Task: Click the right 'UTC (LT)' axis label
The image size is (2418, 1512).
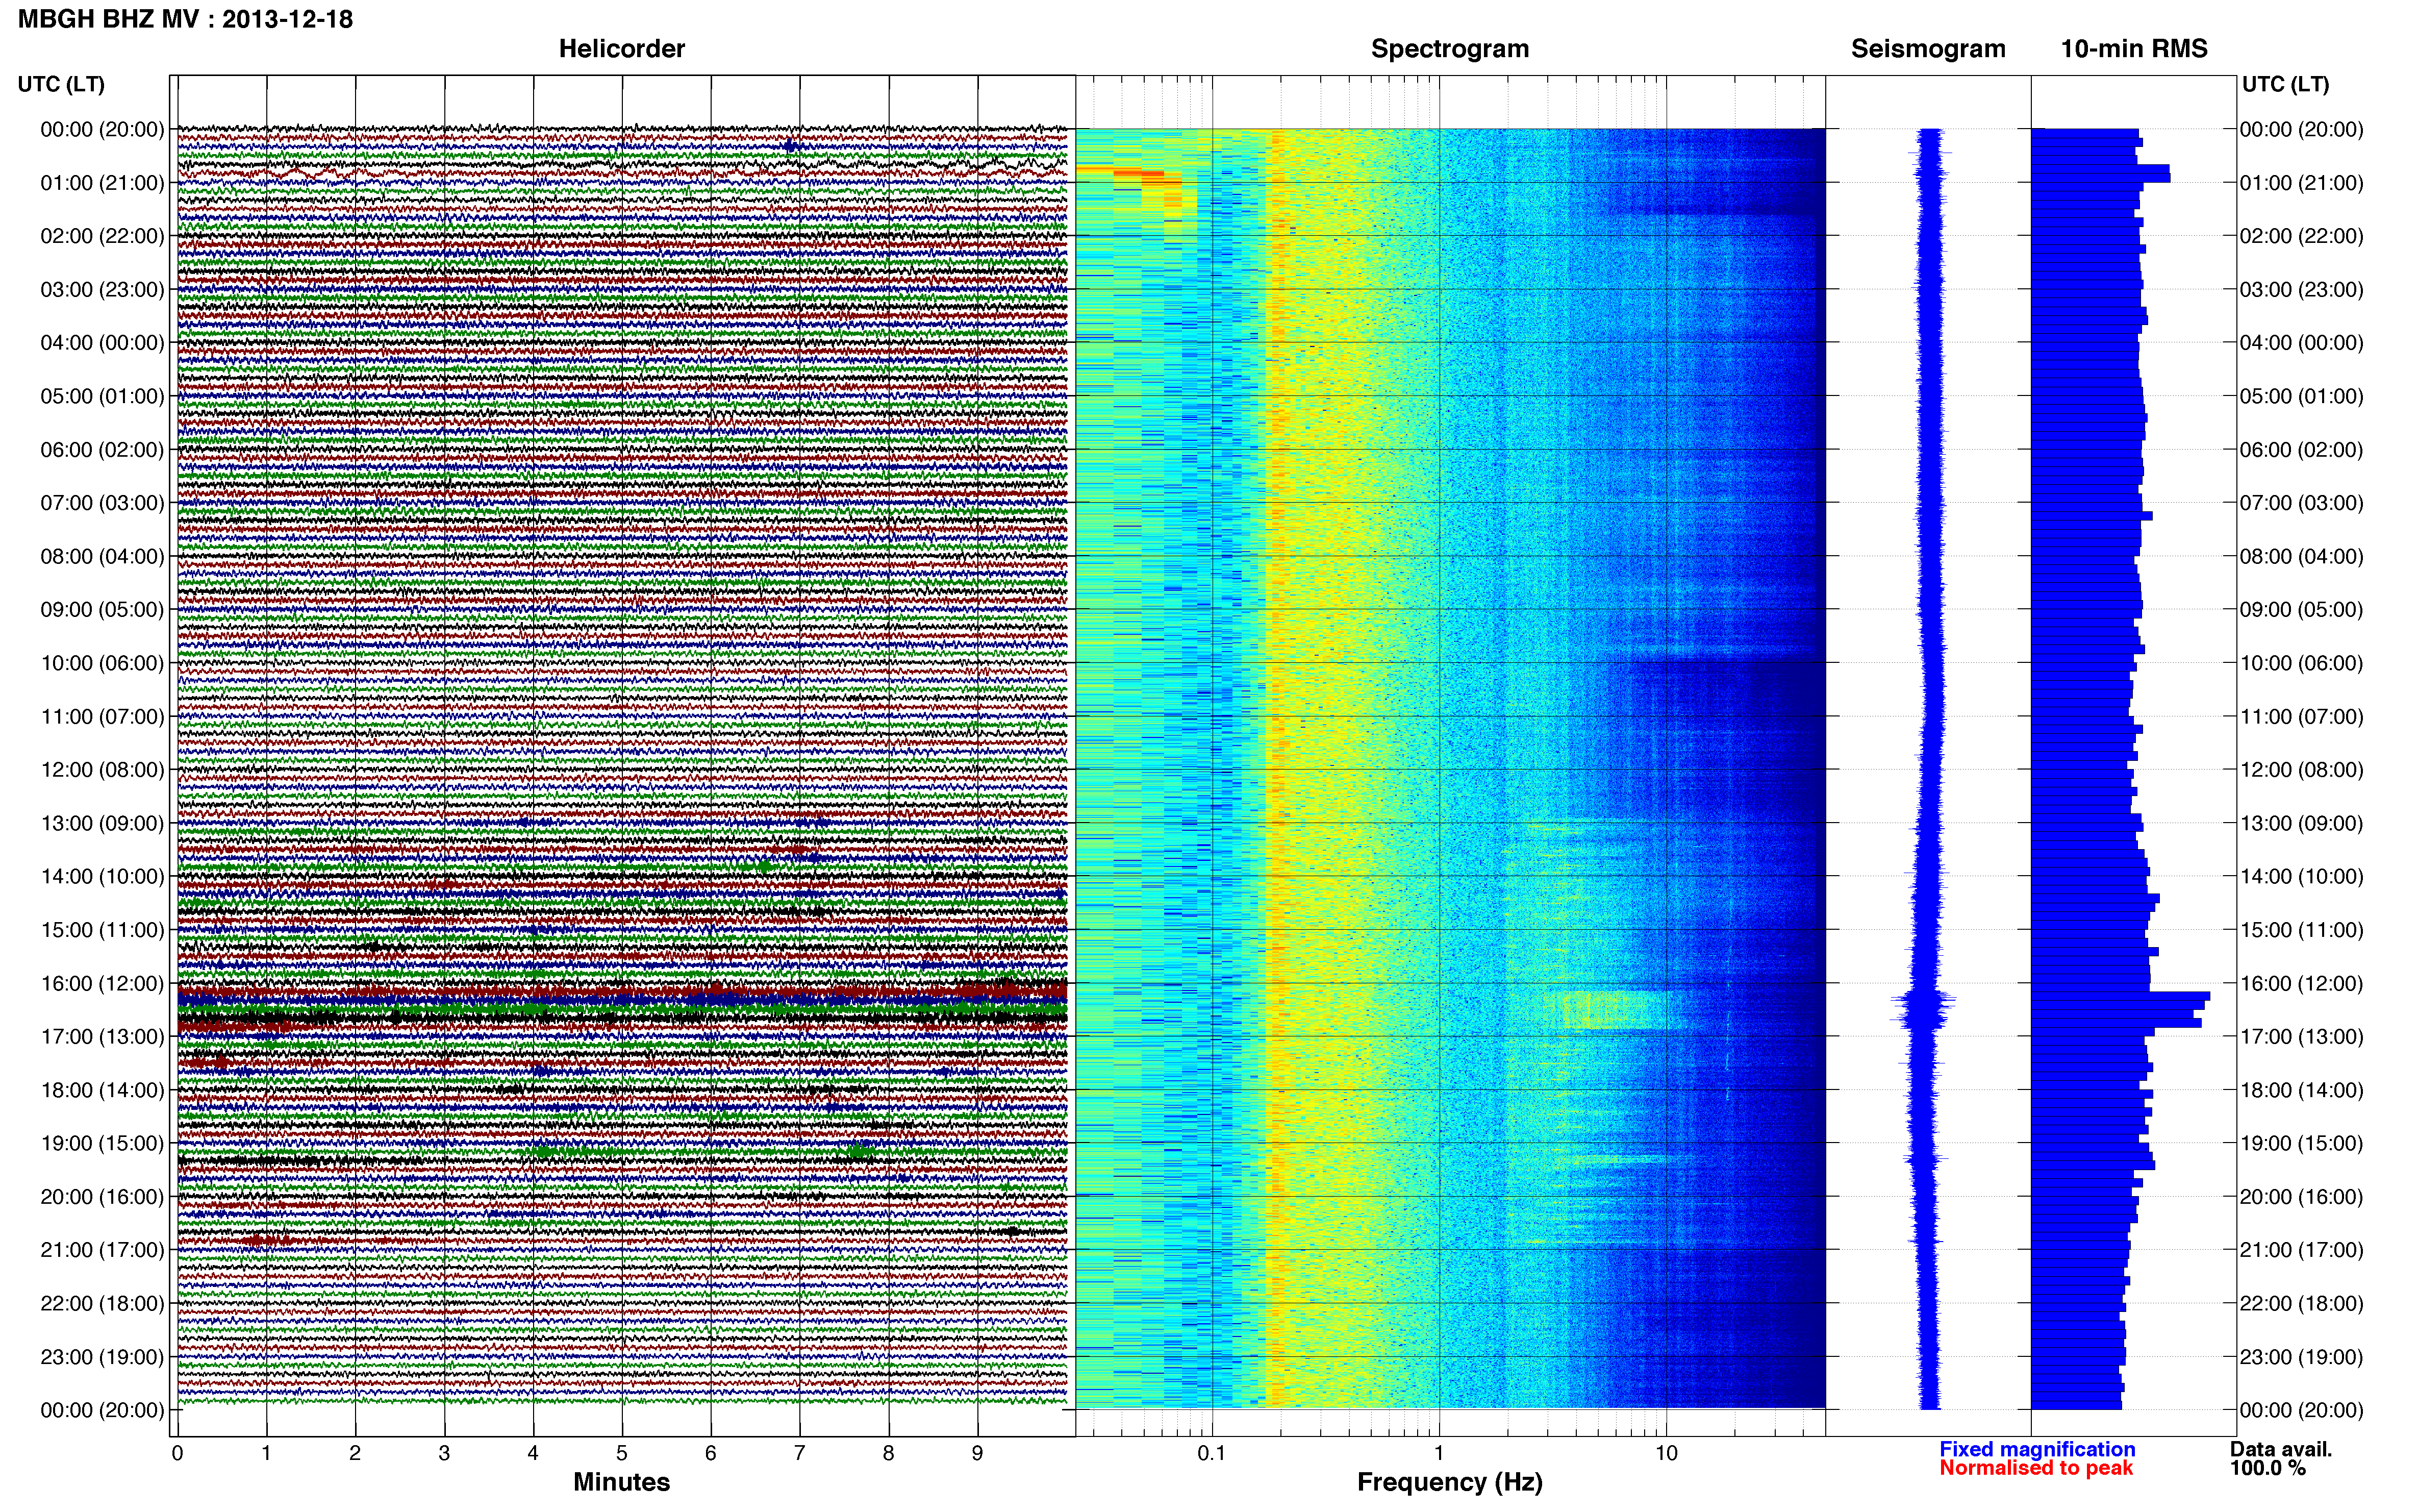Action: (x=2285, y=84)
